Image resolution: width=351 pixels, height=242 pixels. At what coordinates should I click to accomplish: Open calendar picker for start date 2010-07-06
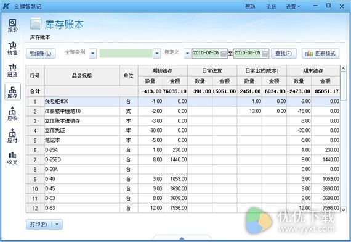point(223,54)
